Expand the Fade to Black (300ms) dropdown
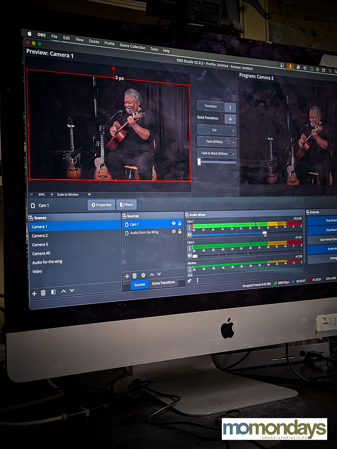Viewport: 337px width, 449px height. [233, 154]
